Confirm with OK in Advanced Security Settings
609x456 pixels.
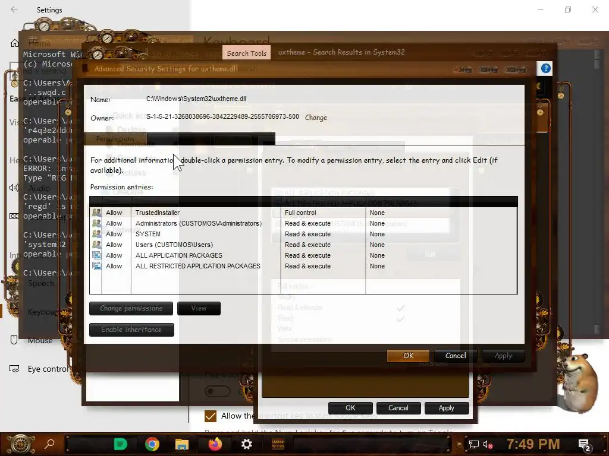(x=408, y=356)
